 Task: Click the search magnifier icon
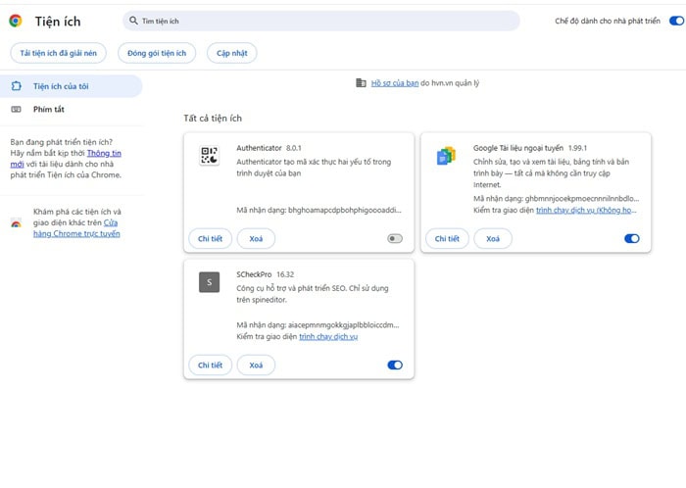(x=133, y=21)
